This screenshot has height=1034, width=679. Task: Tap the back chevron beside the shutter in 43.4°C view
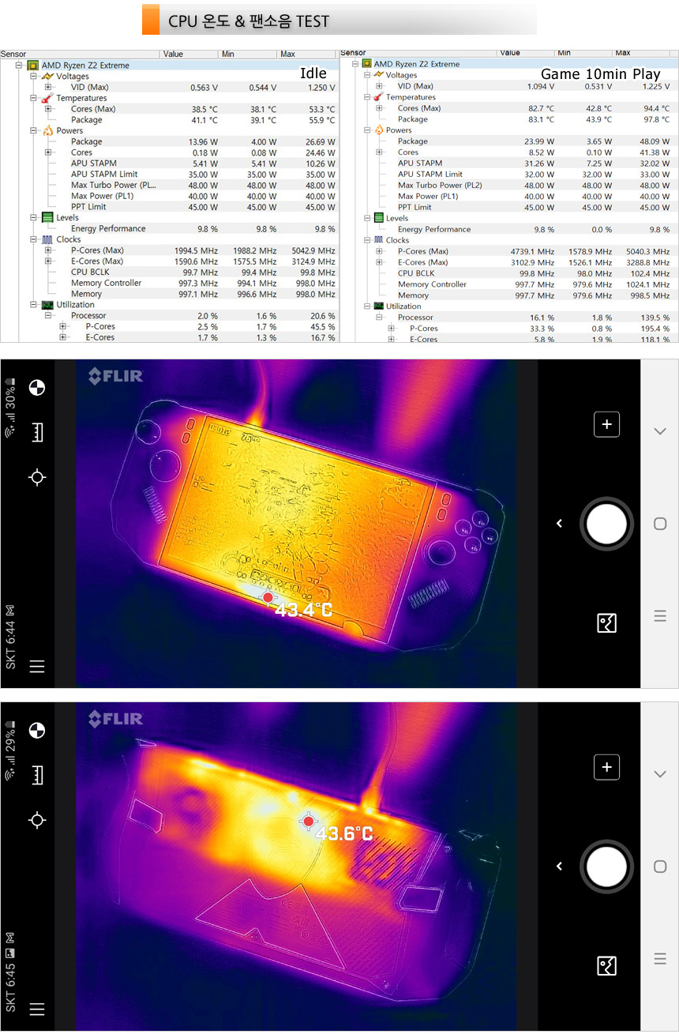559,523
